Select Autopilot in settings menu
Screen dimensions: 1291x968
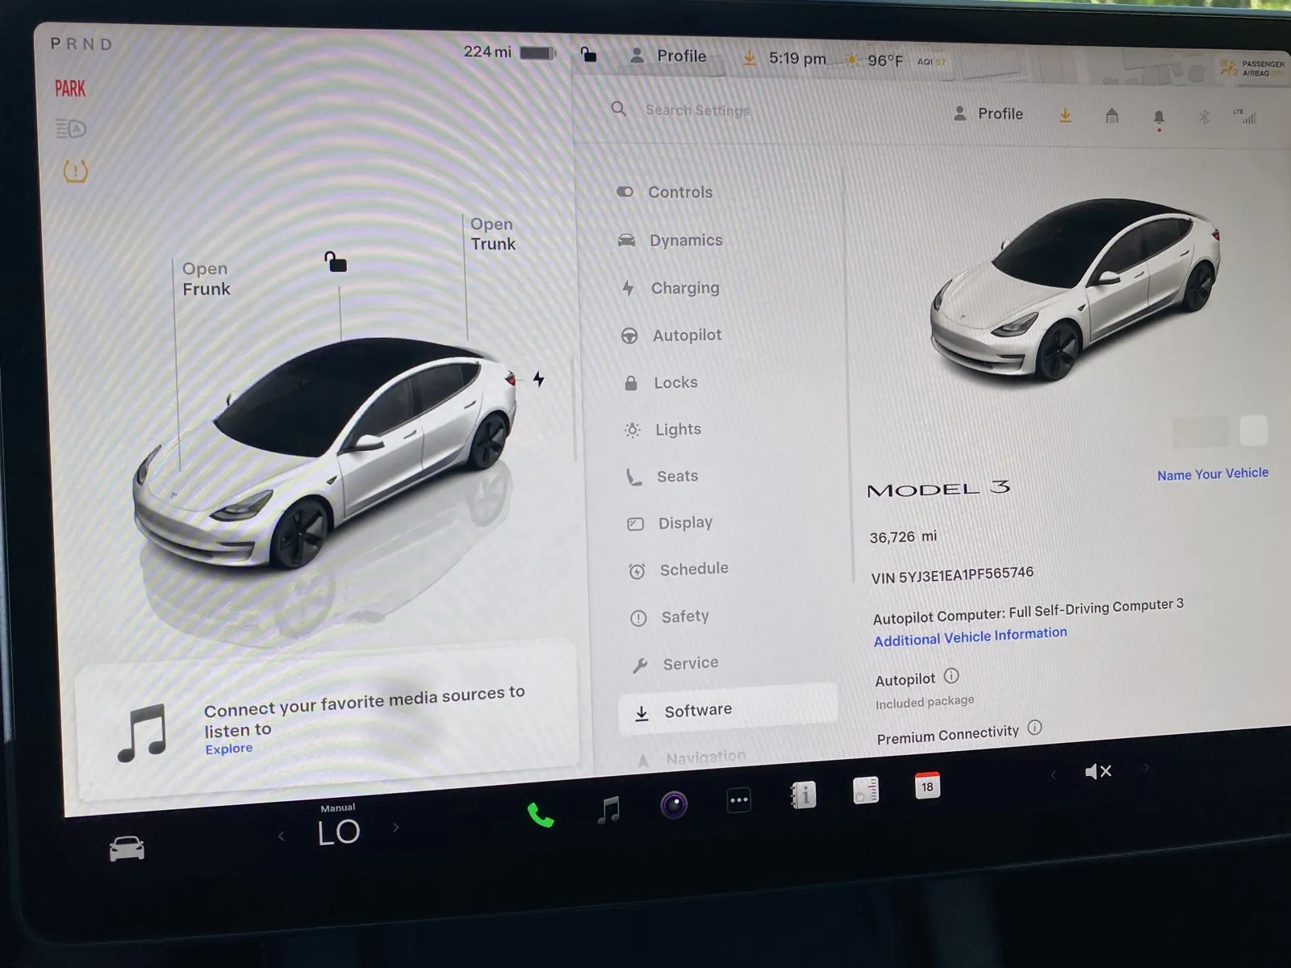(687, 336)
